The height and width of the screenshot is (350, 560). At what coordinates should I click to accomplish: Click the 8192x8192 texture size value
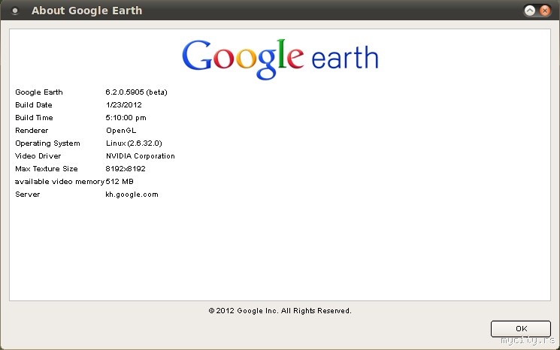click(x=126, y=169)
